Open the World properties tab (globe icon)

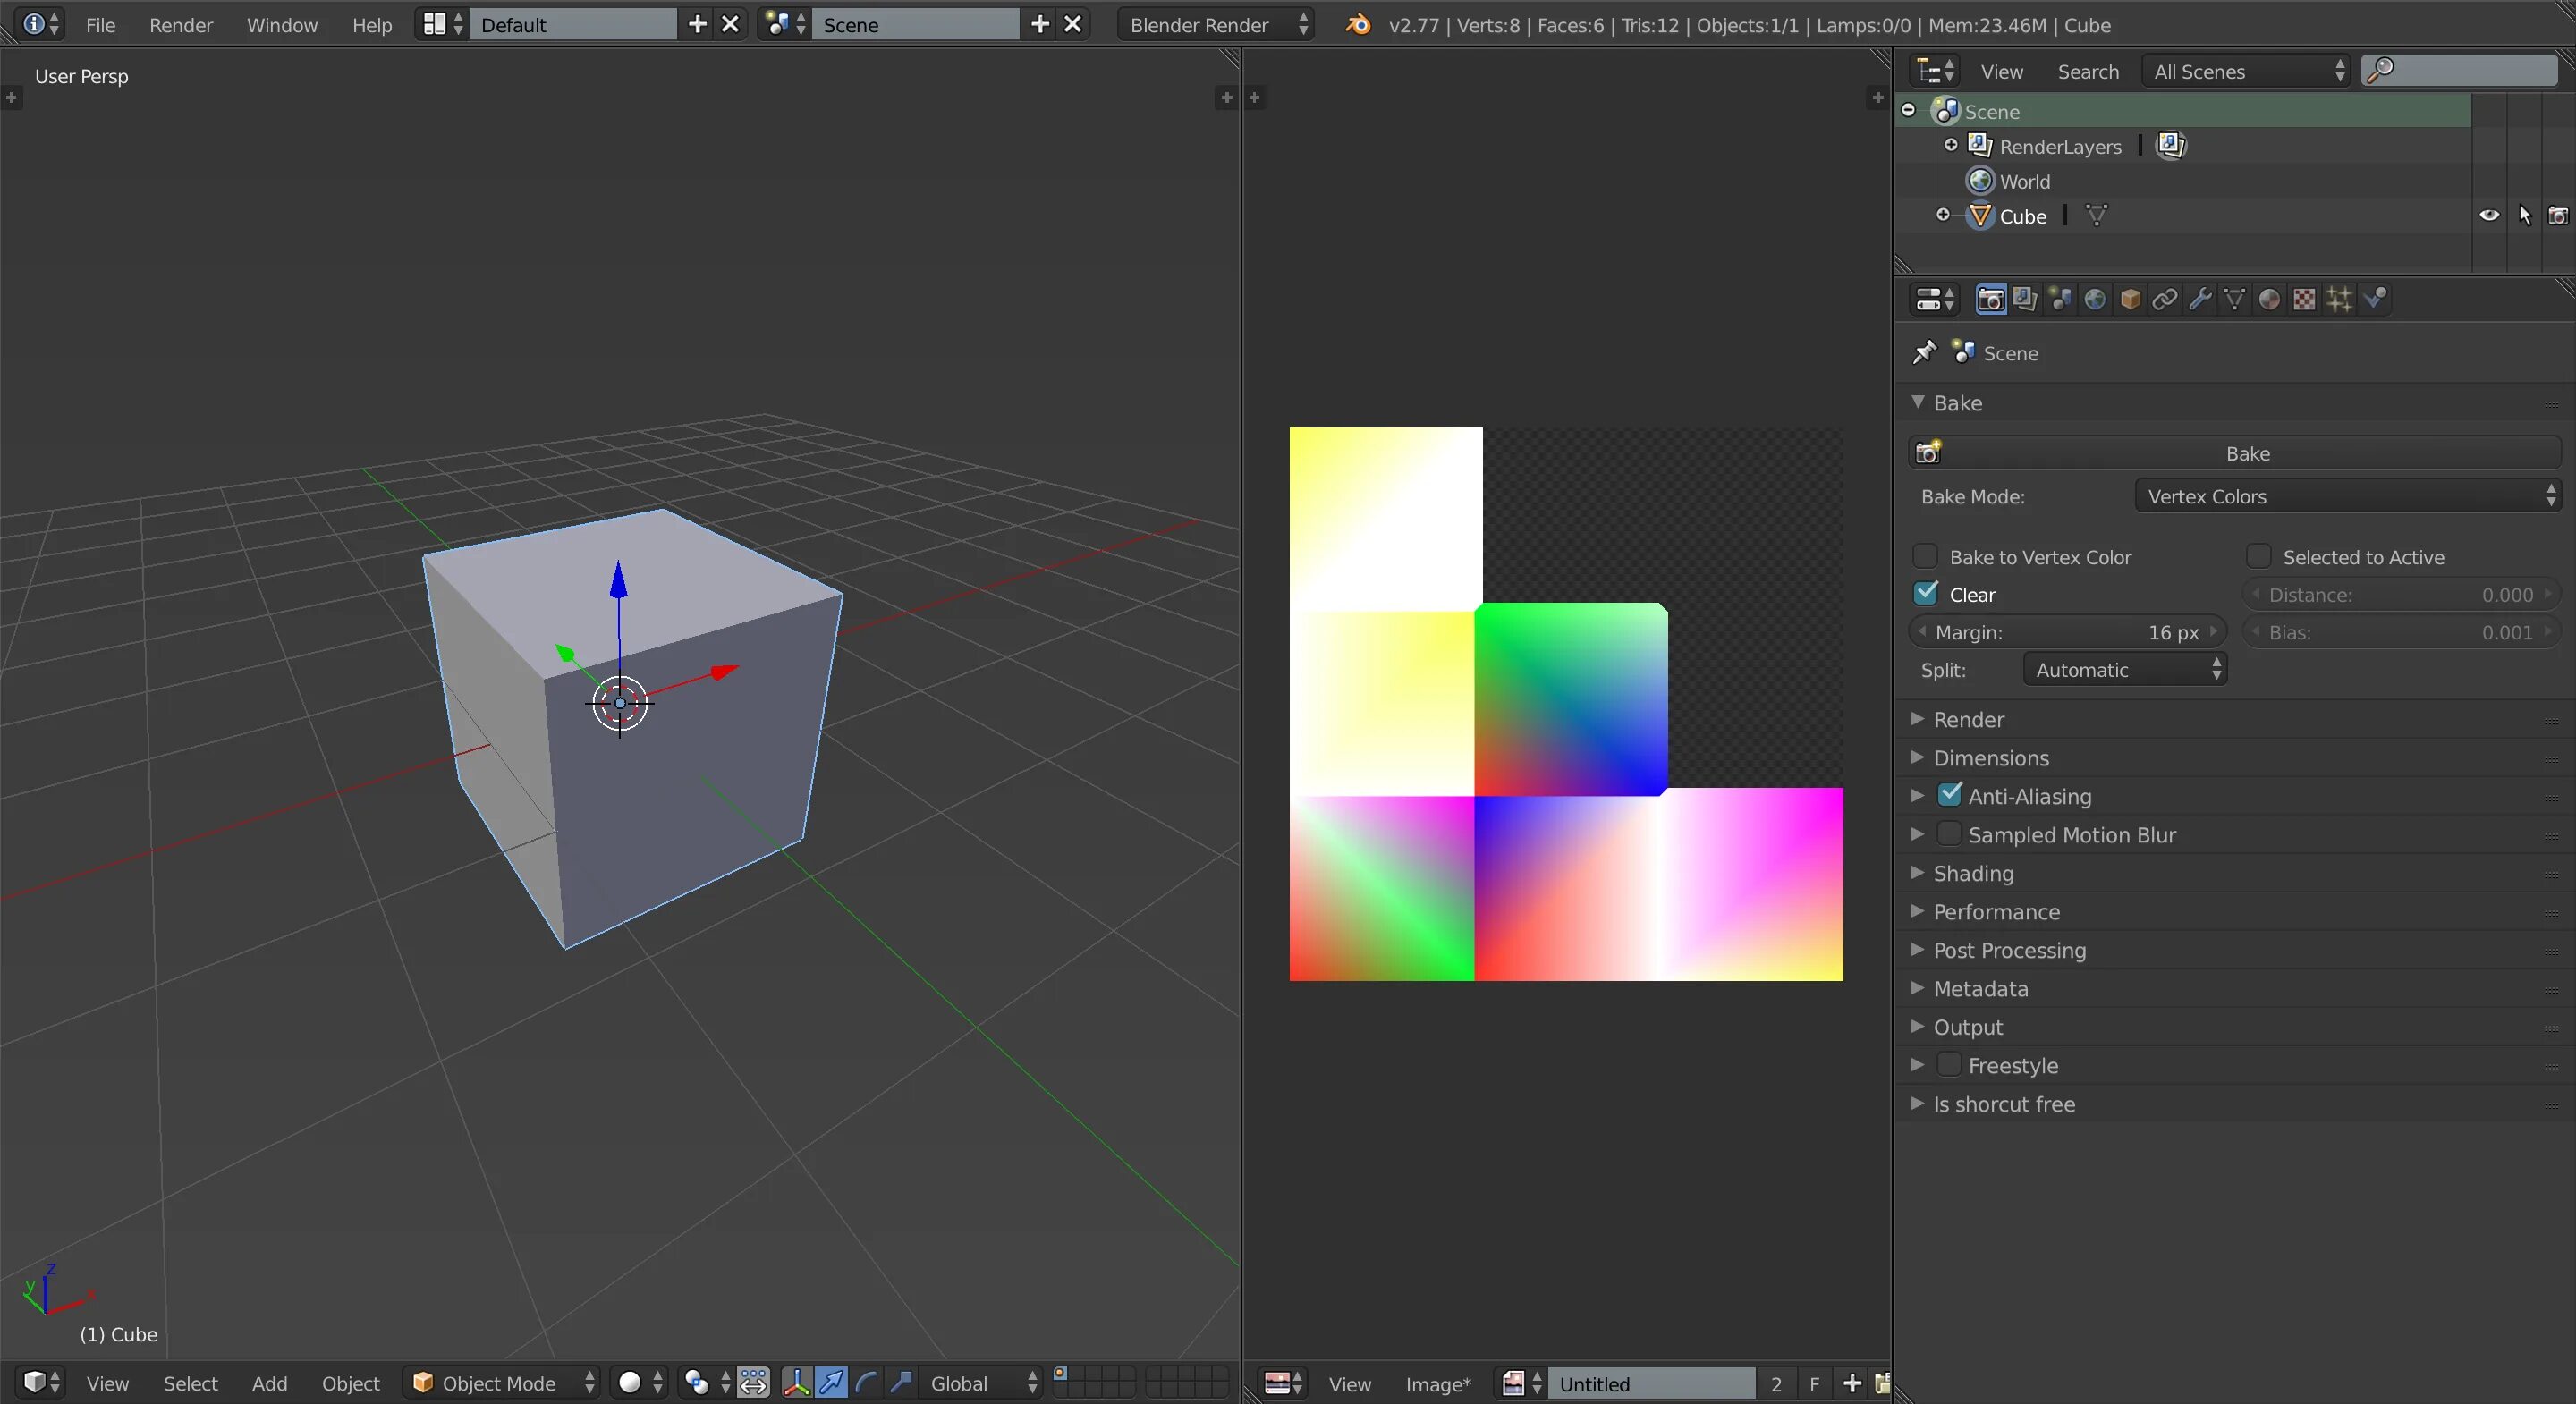click(x=2095, y=299)
